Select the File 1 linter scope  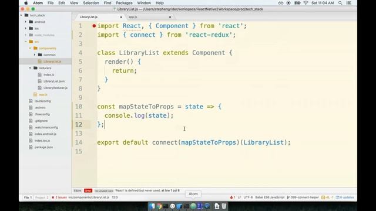coord(28,198)
